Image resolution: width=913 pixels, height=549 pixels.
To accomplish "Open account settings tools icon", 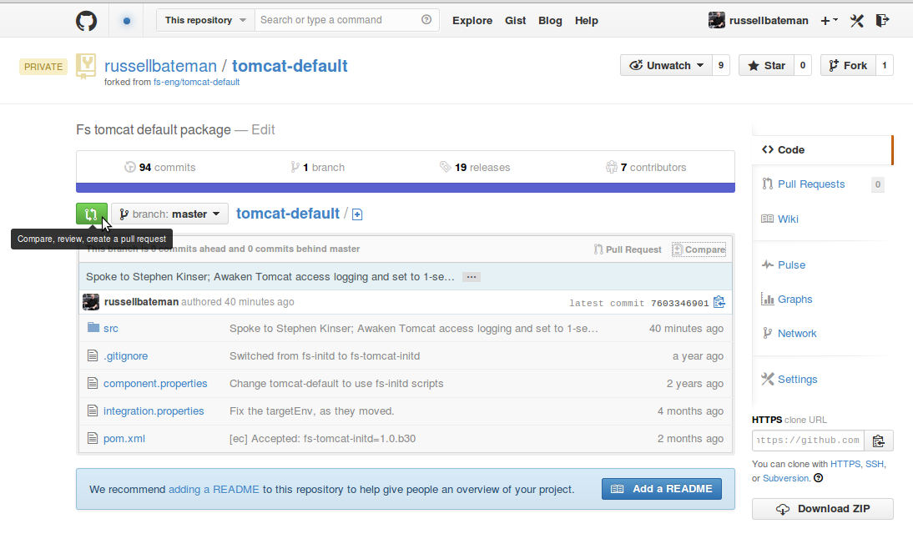I will coord(856,21).
